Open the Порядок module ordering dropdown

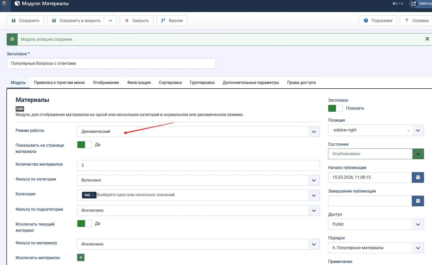coord(376,248)
